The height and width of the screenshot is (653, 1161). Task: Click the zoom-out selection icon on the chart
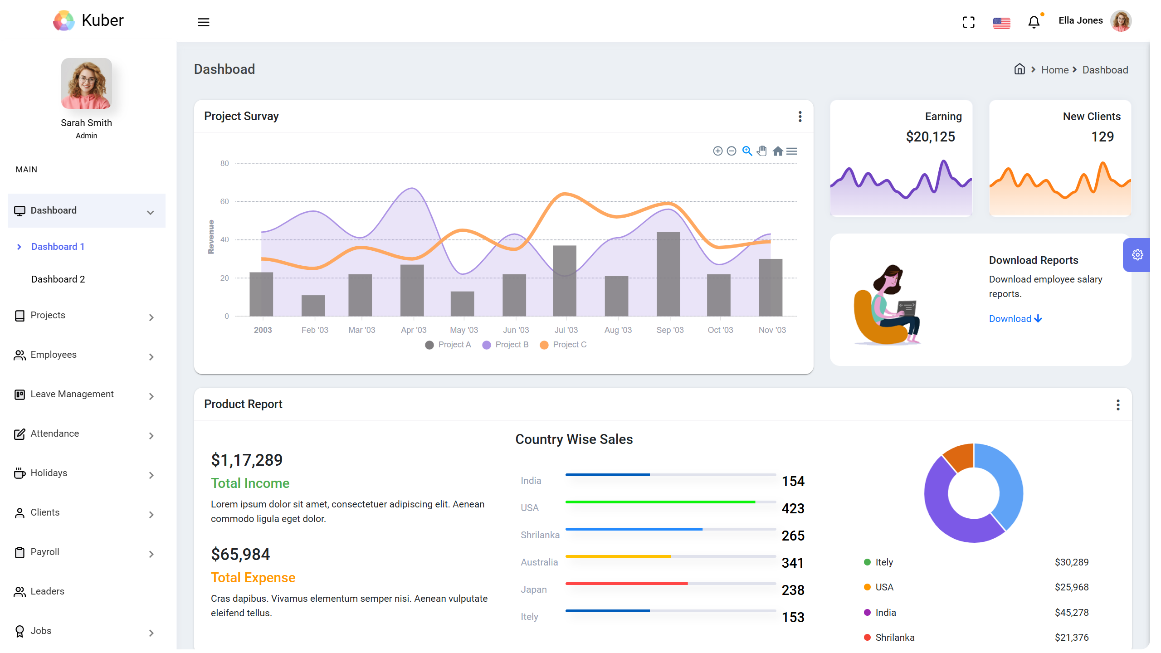tap(731, 151)
